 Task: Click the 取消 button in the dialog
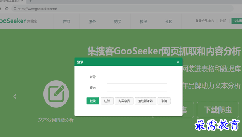[164, 101]
